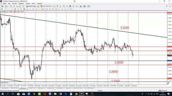Click the Indicators list icon
172x96 pixels.
coord(80,6)
